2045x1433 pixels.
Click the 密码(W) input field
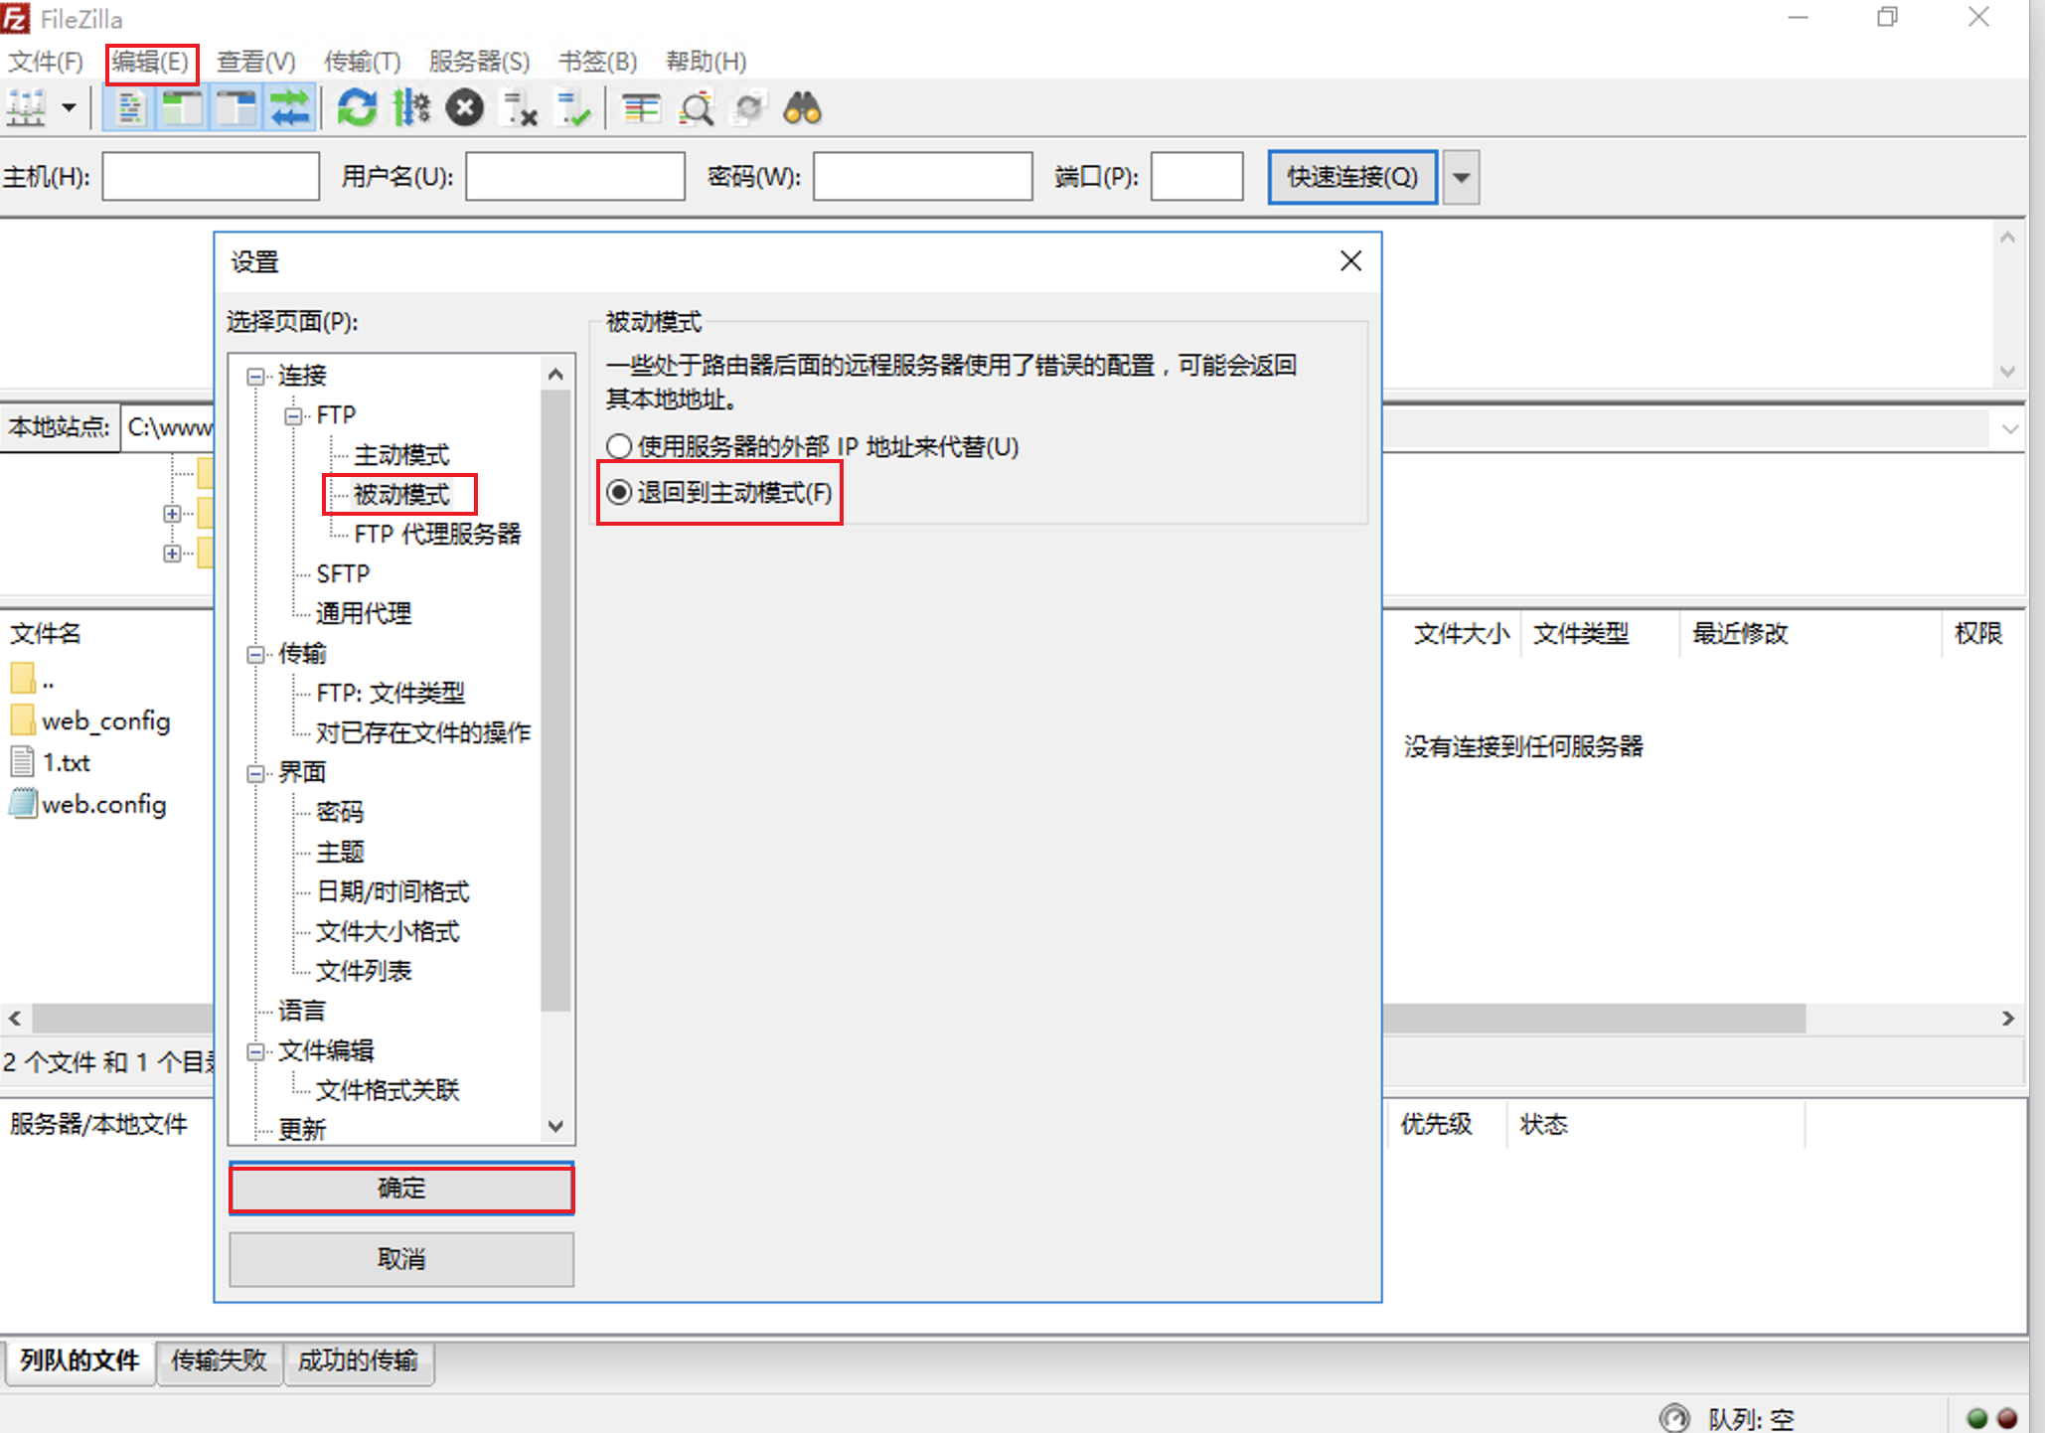[923, 177]
